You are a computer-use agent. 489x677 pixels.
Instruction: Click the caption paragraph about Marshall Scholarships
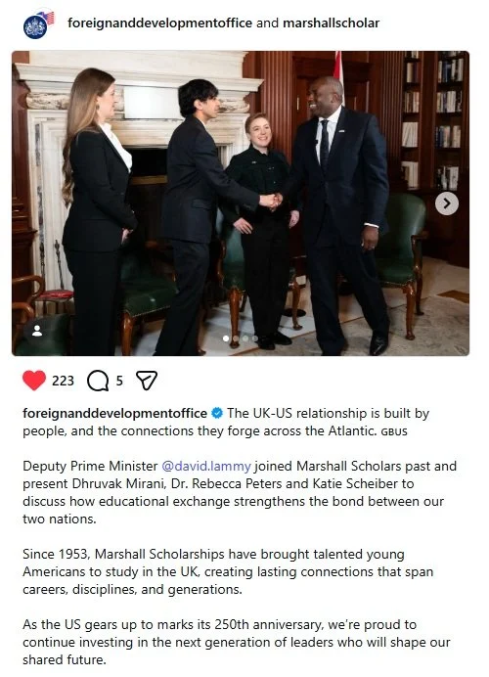(x=228, y=571)
